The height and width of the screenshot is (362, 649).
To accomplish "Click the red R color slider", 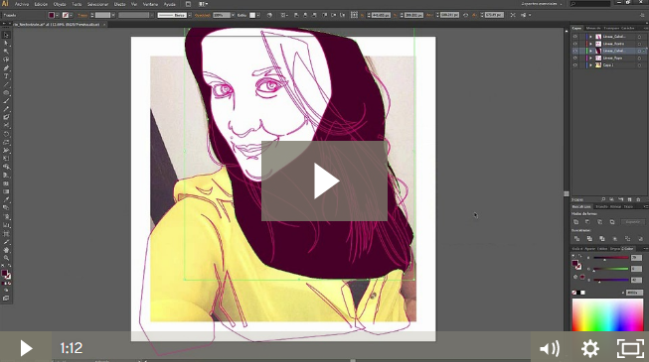I will (611, 258).
